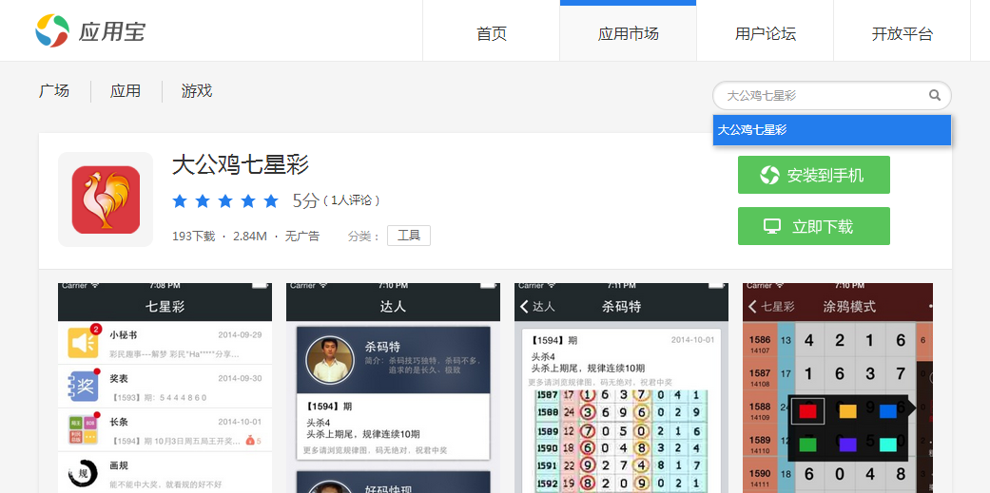Open the 七星彩 list screenshot thumbnail

(x=165, y=388)
